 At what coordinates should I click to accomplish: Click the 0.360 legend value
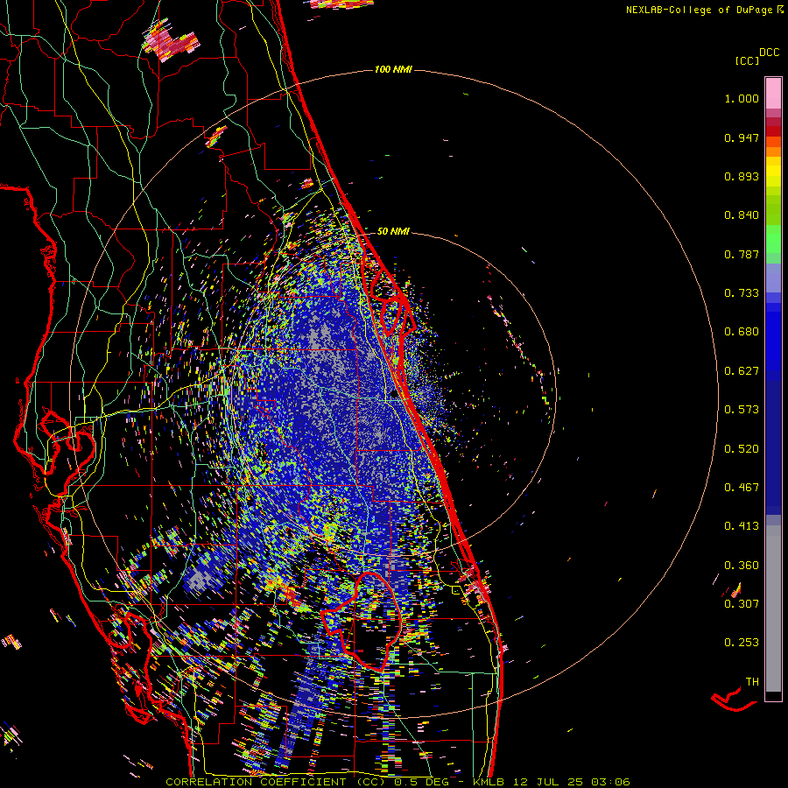pos(742,566)
